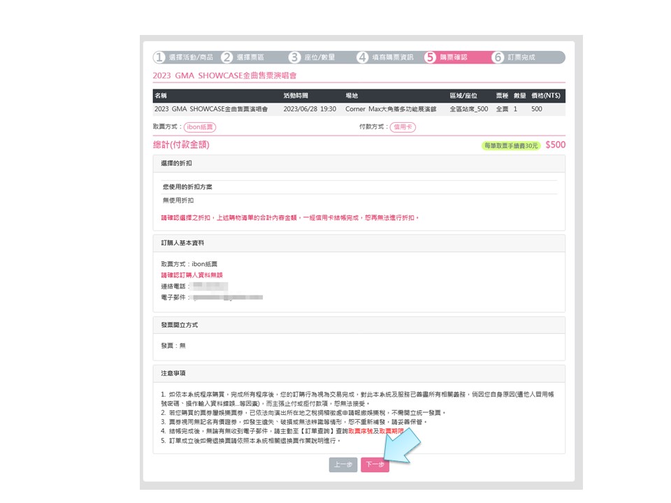This screenshot has width=671, height=503.
Task: Click the 數量 column header
Action: point(520,96)
